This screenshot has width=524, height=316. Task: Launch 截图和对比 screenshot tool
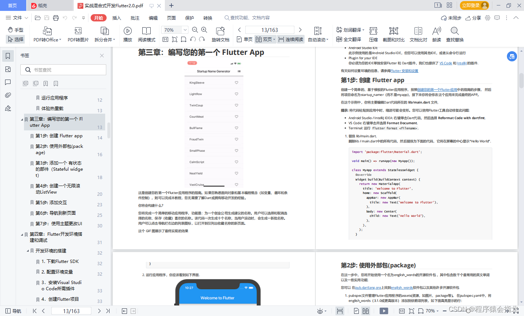[x=393, y=35]
